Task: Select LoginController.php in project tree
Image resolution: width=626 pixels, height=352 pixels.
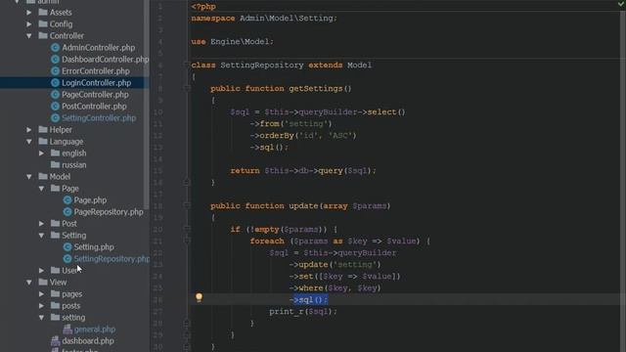Action: pyautogui.click(x=96, y=82)
